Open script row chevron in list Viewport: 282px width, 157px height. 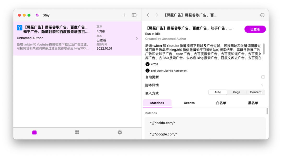coord(137,38)
